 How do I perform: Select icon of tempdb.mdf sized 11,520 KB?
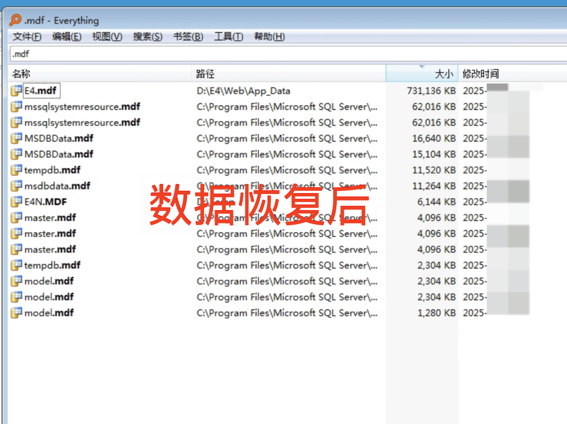coord(17,170)
